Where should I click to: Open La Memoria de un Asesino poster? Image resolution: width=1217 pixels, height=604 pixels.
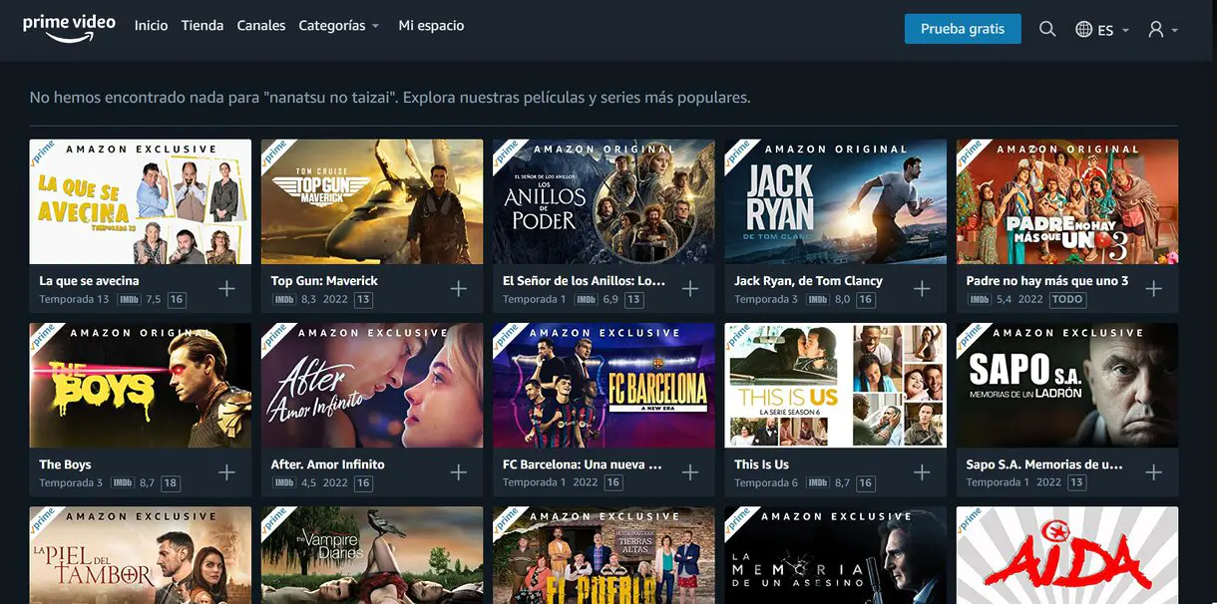click(836, 555)
